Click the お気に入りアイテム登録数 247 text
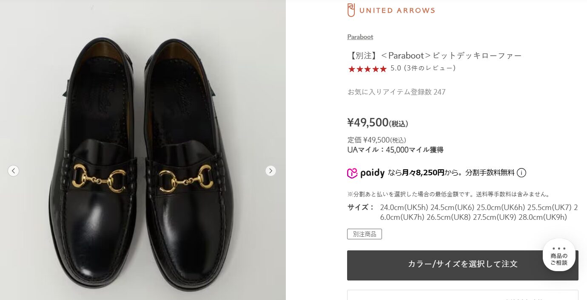Screen dimensions: 587x300 coord(396,92)
